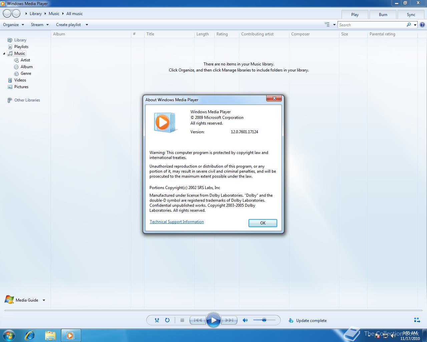The image size is (427, 342).
Task: Open Windows Media Player help
Action: [x=422, y=24]
